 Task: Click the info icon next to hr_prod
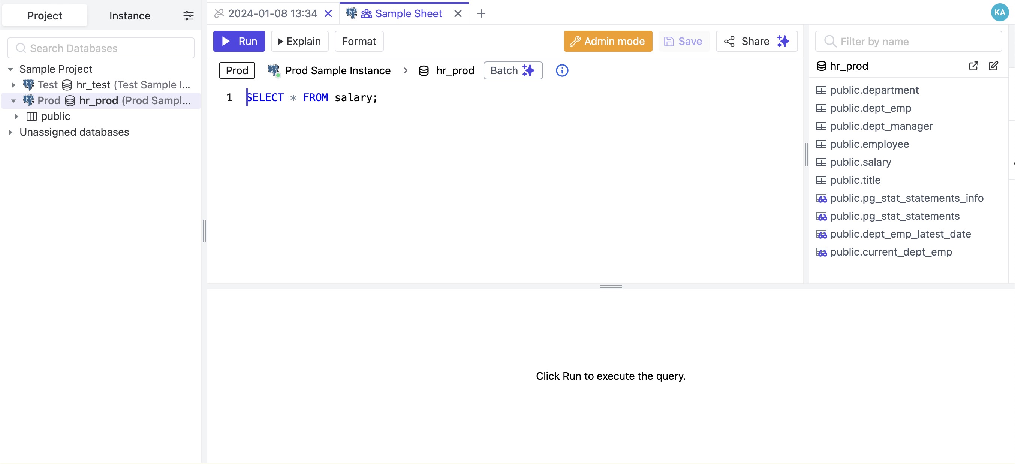click(562, 70)
